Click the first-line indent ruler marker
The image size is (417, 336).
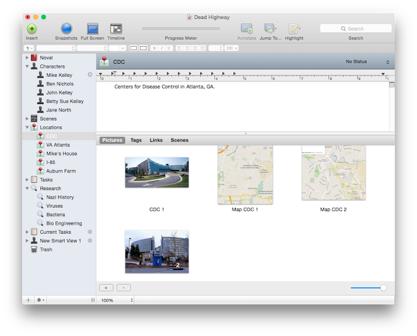(x=114, y=73)
